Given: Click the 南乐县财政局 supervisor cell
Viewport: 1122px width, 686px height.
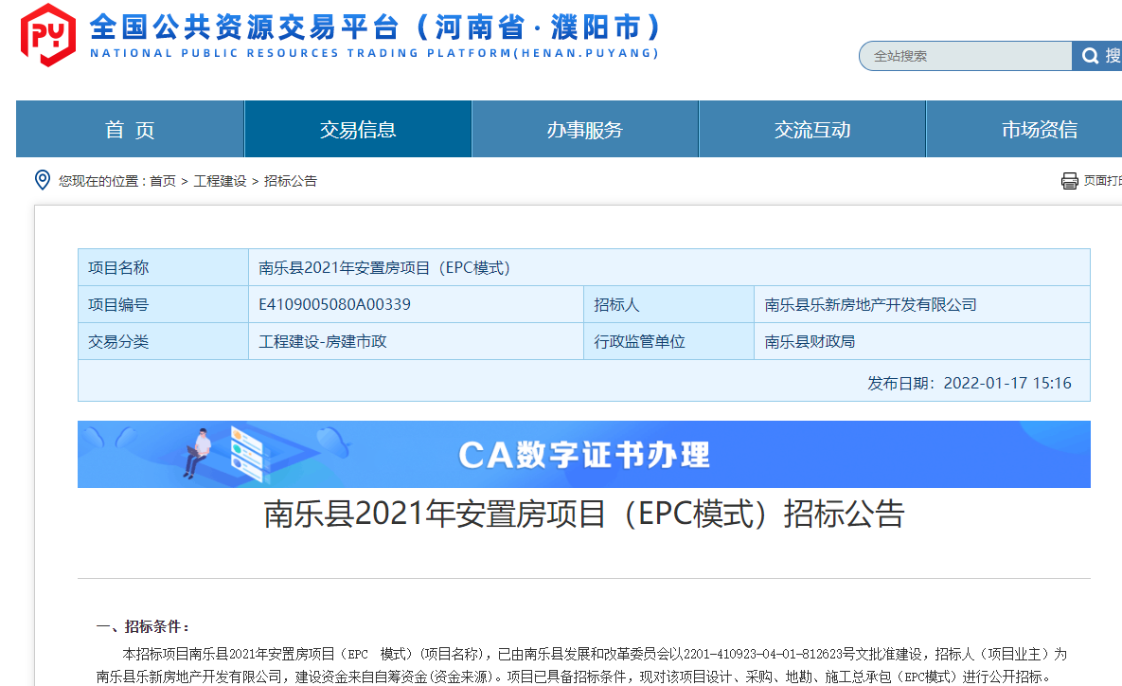Looking at the screenshot, I should click(810, 342).
